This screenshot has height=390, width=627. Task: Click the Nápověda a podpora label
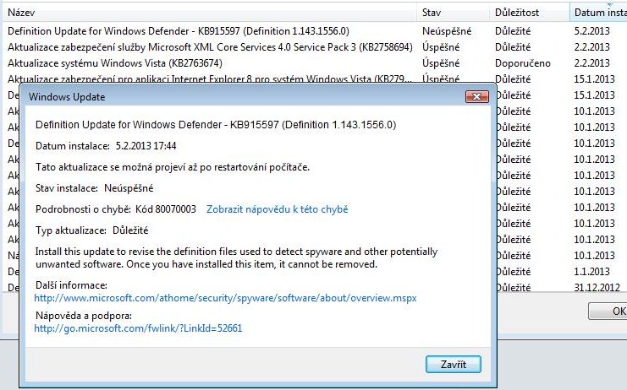tap(84, 316)
